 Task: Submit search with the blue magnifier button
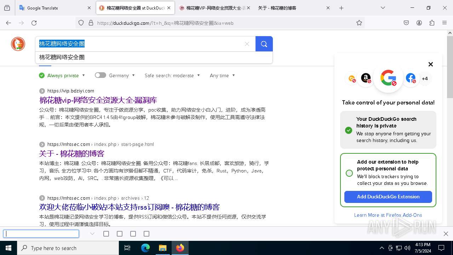tap(264, 44)
